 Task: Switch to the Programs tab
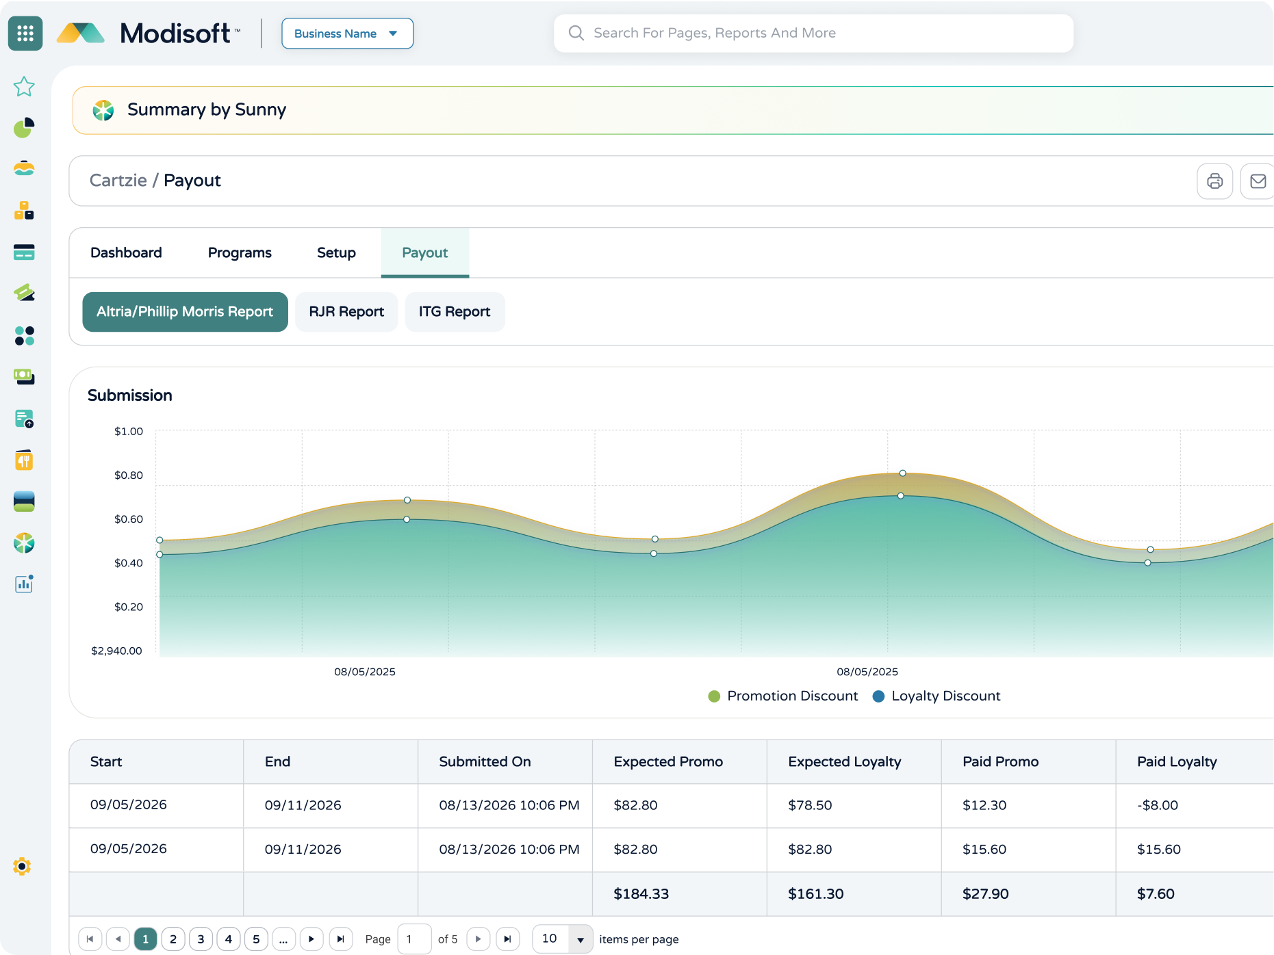pos(240,252)
